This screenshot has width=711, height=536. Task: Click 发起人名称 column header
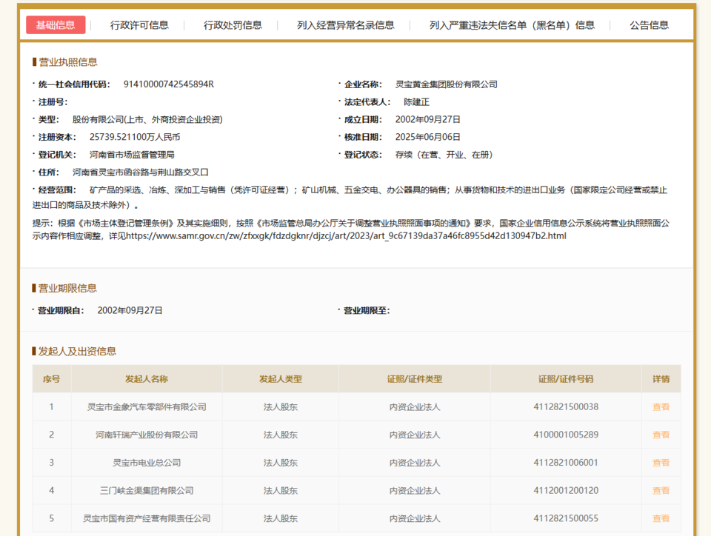pos(147,379)
